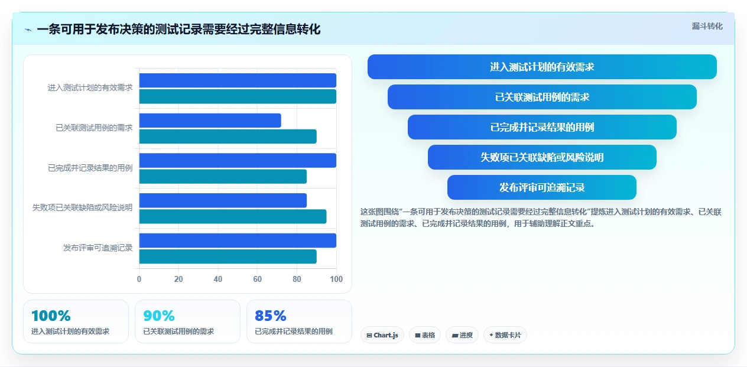Click the x-axis tick value 0
This screenshot has width=747, height=367.
coord(139,279)
